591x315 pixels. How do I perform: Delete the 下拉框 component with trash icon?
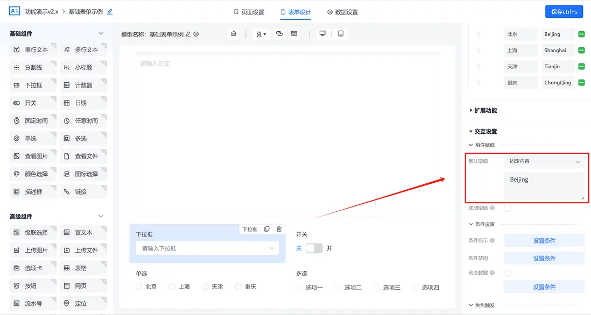tap(279, 229)
